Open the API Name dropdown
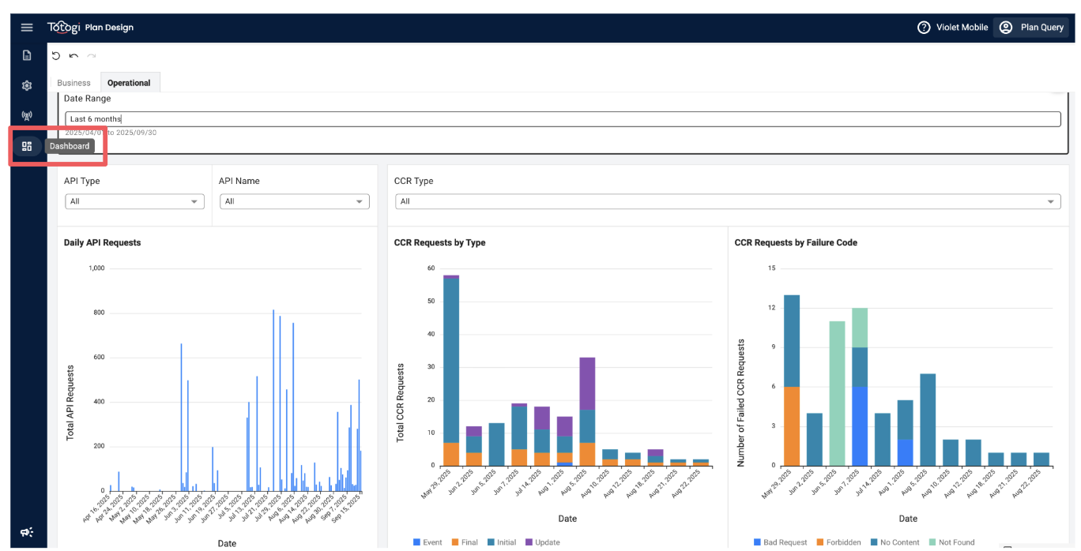The image size is (1081, 551). [x=294, y=201]
